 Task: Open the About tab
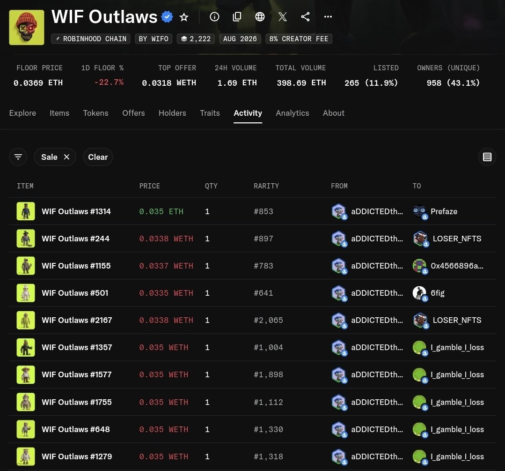click(334, 113)
